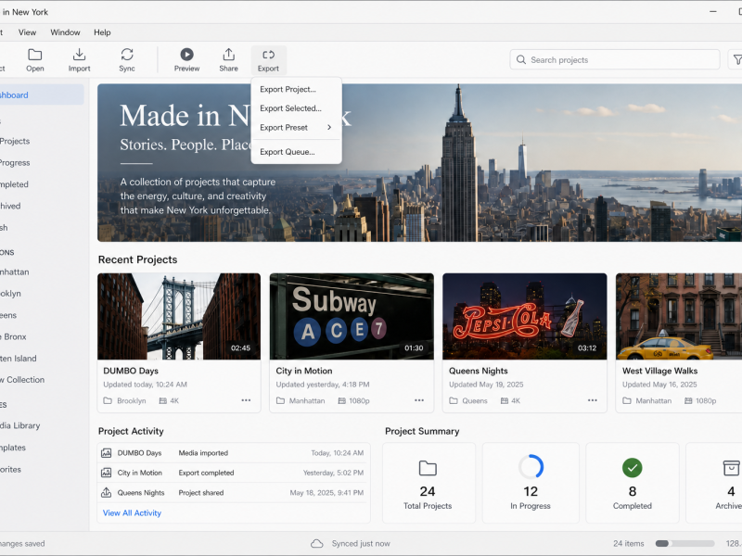742x556 pixels.
Task: Expand the Export Preset submenu arrow
Action: click(329, 127)
